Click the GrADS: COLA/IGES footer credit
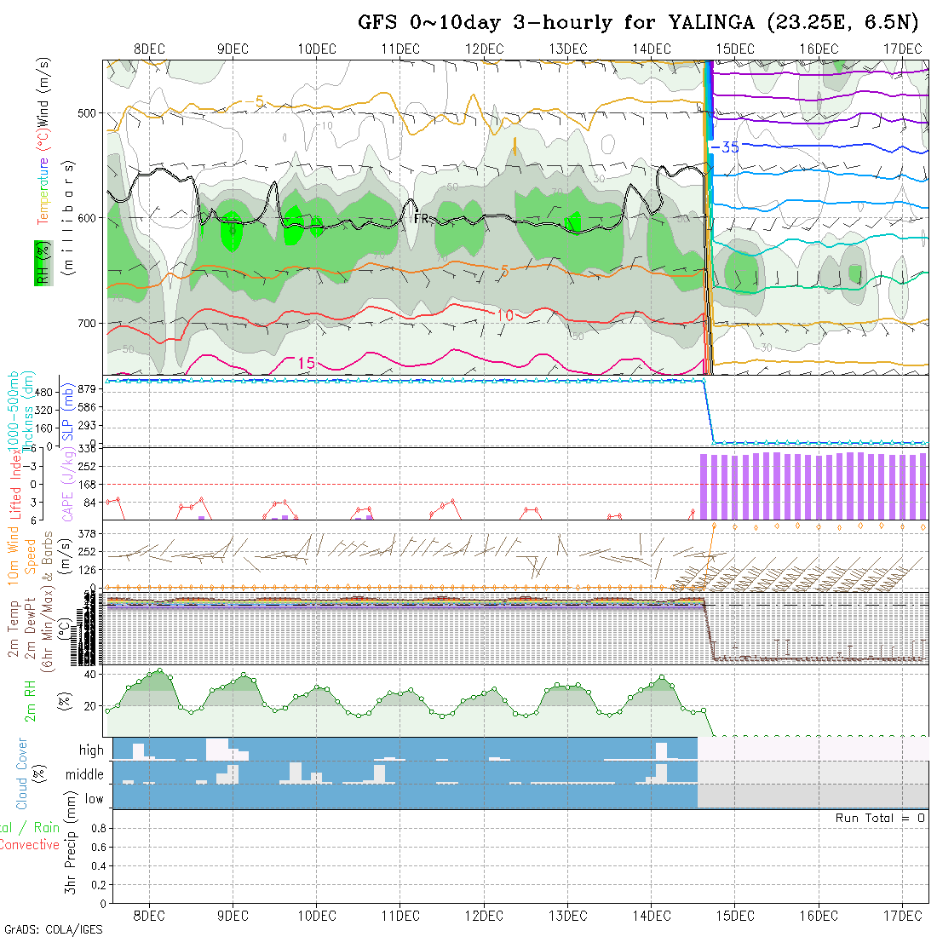This screenshot has height=937, width=937. tap(53, 929)
